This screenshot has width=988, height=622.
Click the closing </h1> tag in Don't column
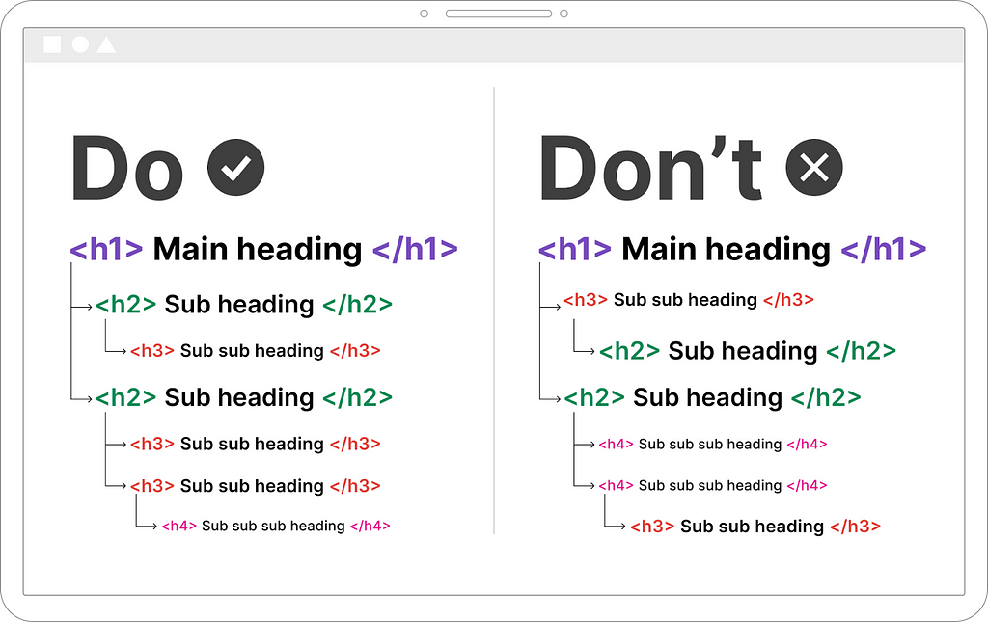pyautogui.click(x=884, y=249)
